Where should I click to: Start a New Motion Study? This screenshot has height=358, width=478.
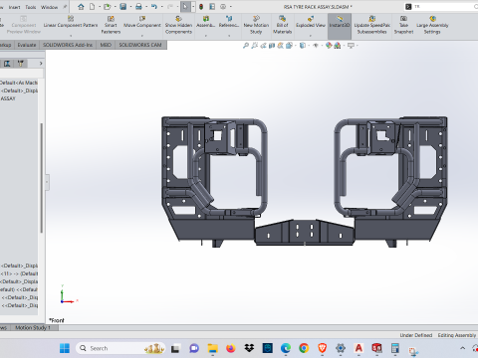(256, 25)
